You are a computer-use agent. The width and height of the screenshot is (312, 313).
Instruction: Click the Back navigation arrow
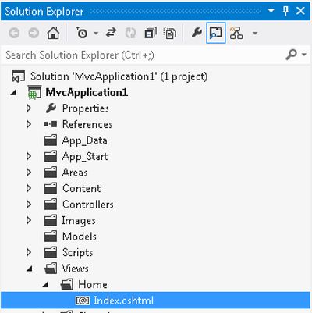coord(14,33)
